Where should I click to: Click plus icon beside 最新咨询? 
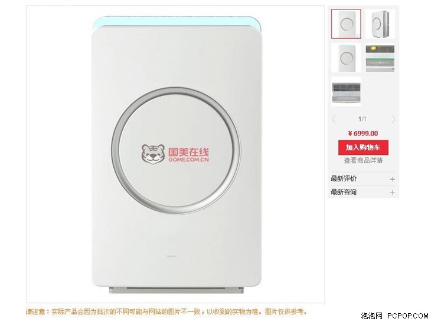coord(392,192)
